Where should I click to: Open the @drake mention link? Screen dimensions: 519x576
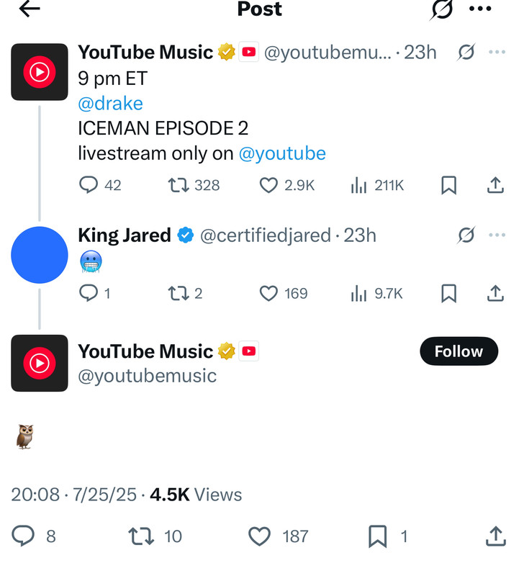[x=110, y=104]
